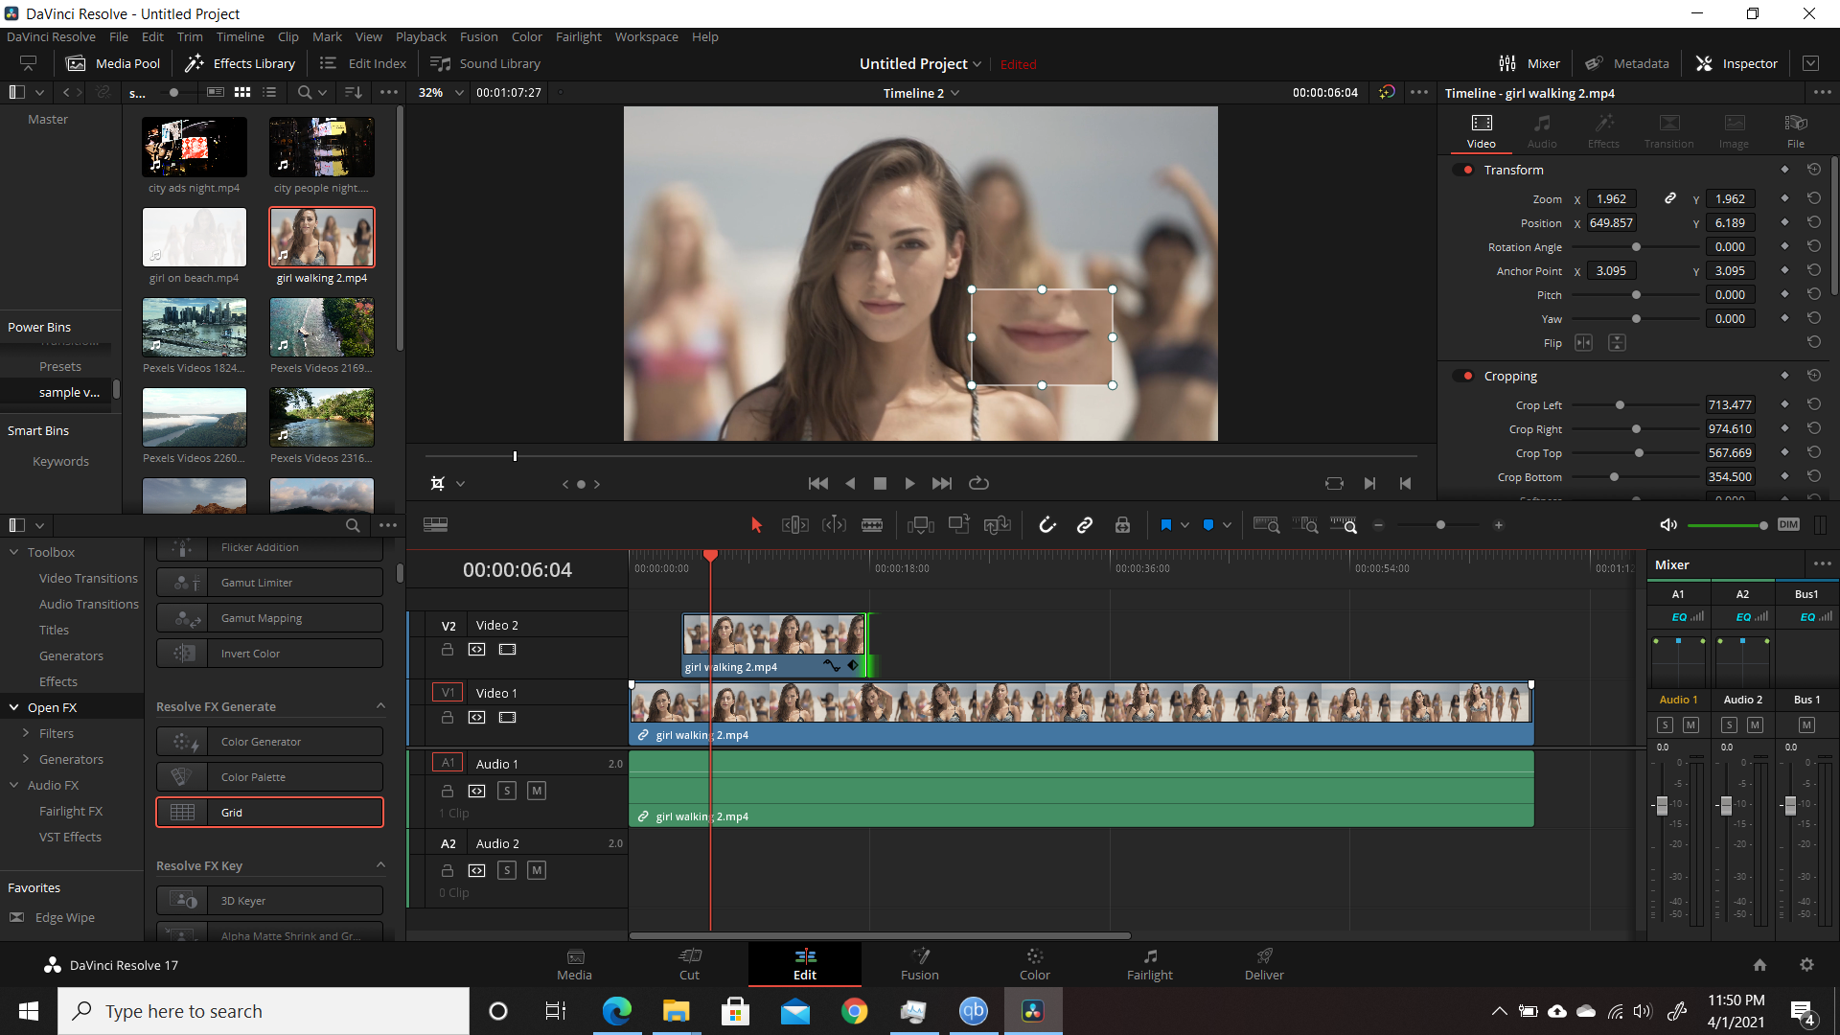Lock the Video 2 track
1840x1035 pixels.
click(x=447, y=650)
